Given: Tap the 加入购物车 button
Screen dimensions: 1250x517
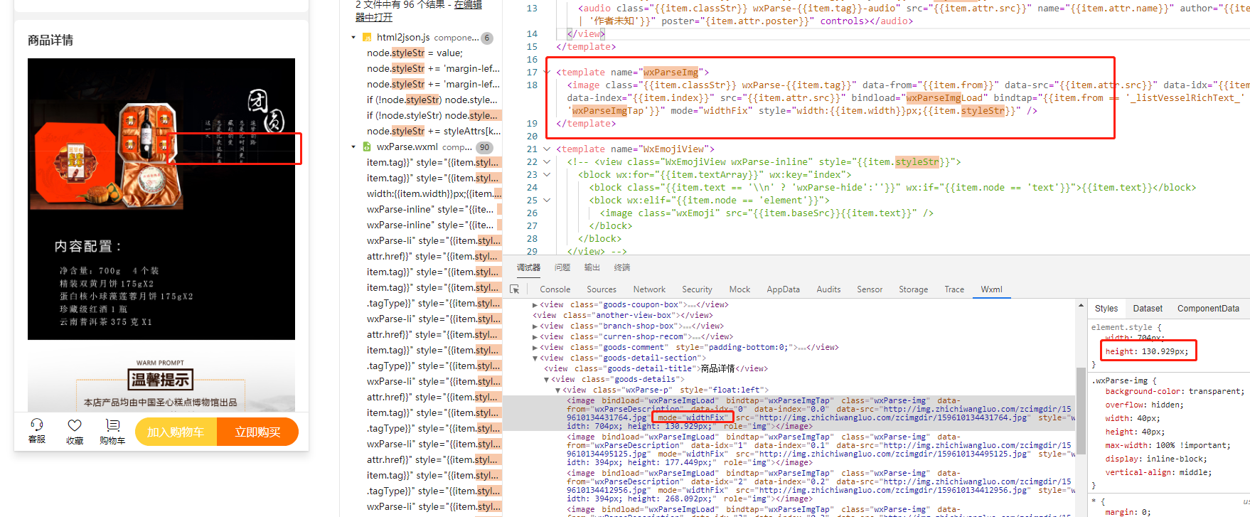Looking at the screenshot, I should pyautogui.click(x=176, y=432).
